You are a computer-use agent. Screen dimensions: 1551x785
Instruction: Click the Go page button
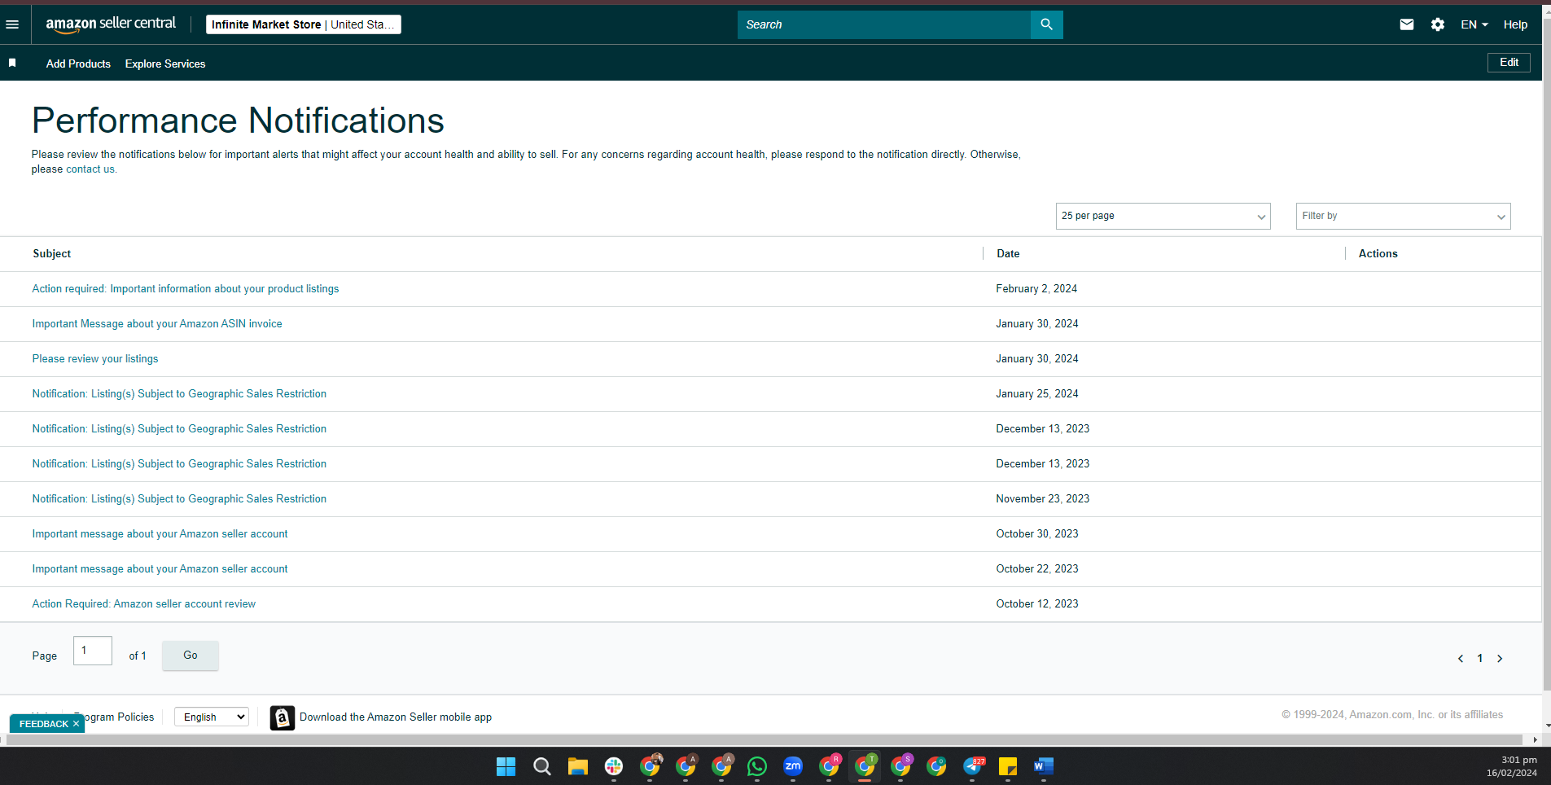(191, 656)
